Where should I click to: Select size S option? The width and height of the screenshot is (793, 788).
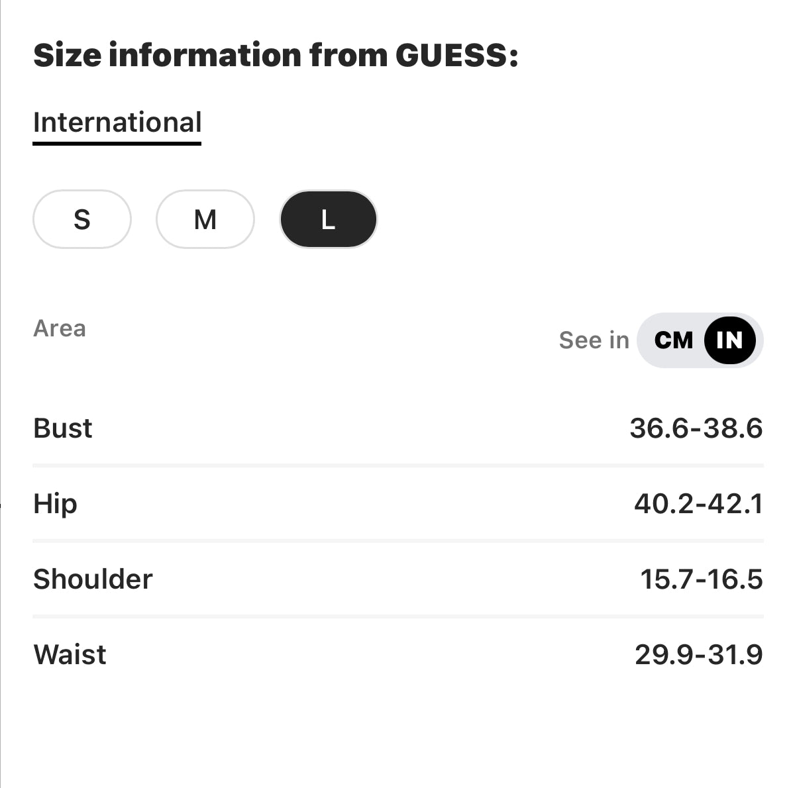[81, 219]
